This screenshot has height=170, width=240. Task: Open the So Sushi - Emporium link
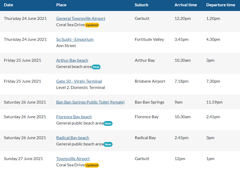coord(75,39)
